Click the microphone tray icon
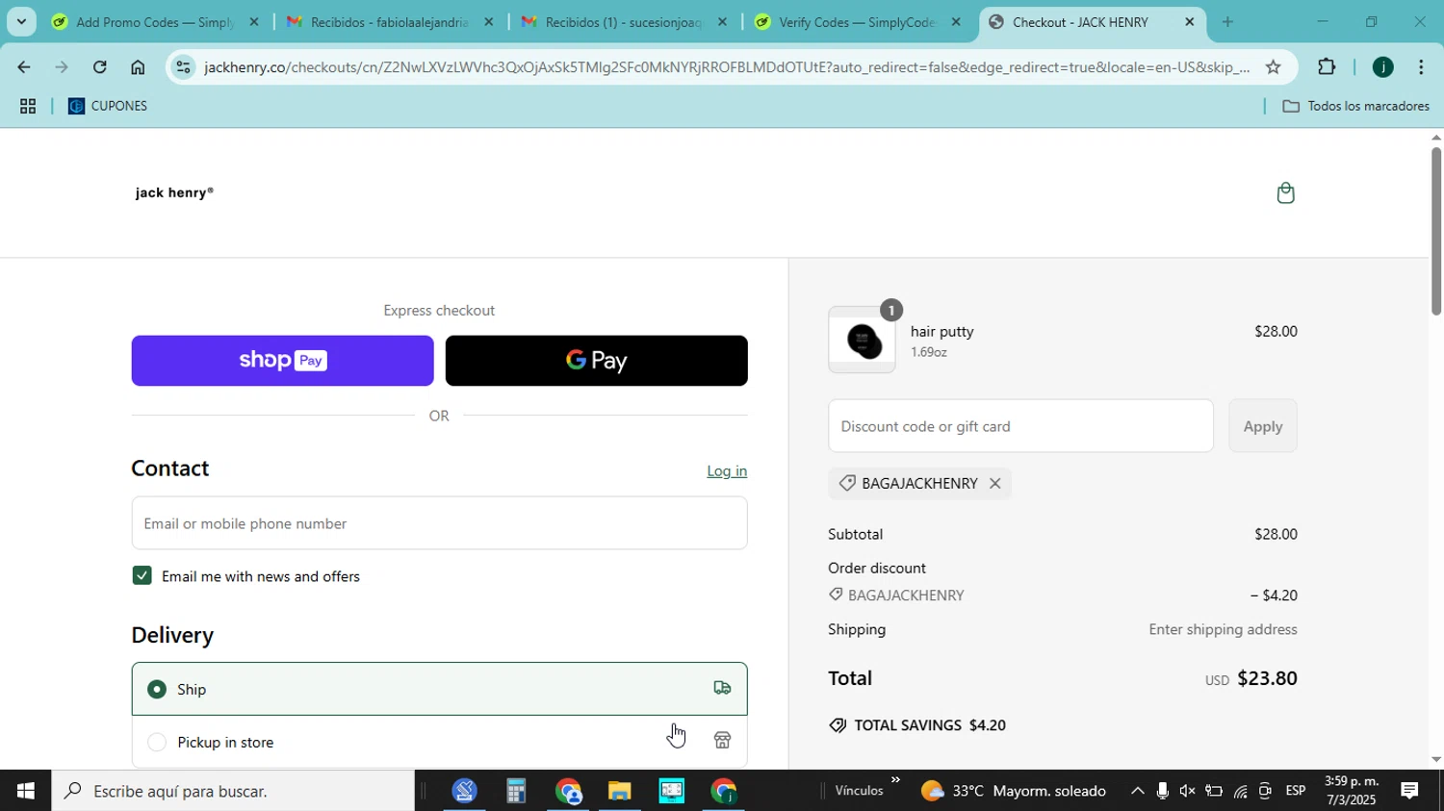The image size is (1444, 811). pos(1162,792)
